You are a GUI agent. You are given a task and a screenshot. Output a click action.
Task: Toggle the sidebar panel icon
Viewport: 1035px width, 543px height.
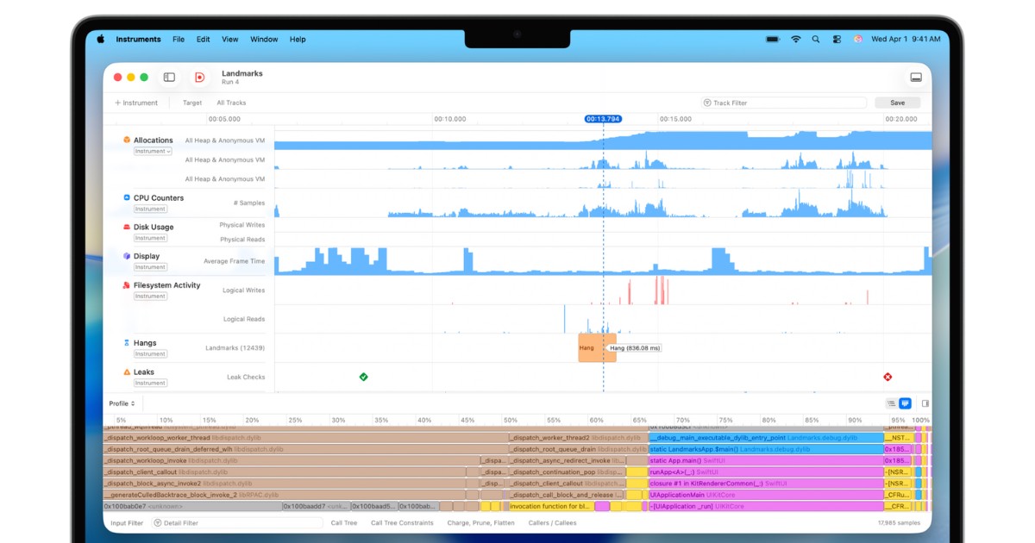(169, 78)
